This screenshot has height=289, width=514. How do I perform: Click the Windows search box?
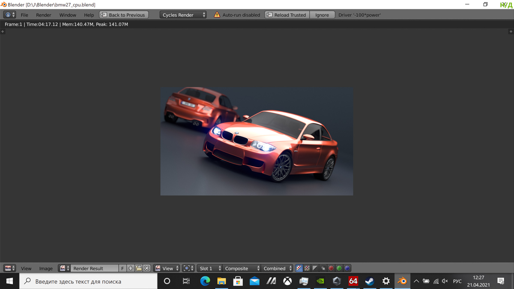[x=89, y=281]
